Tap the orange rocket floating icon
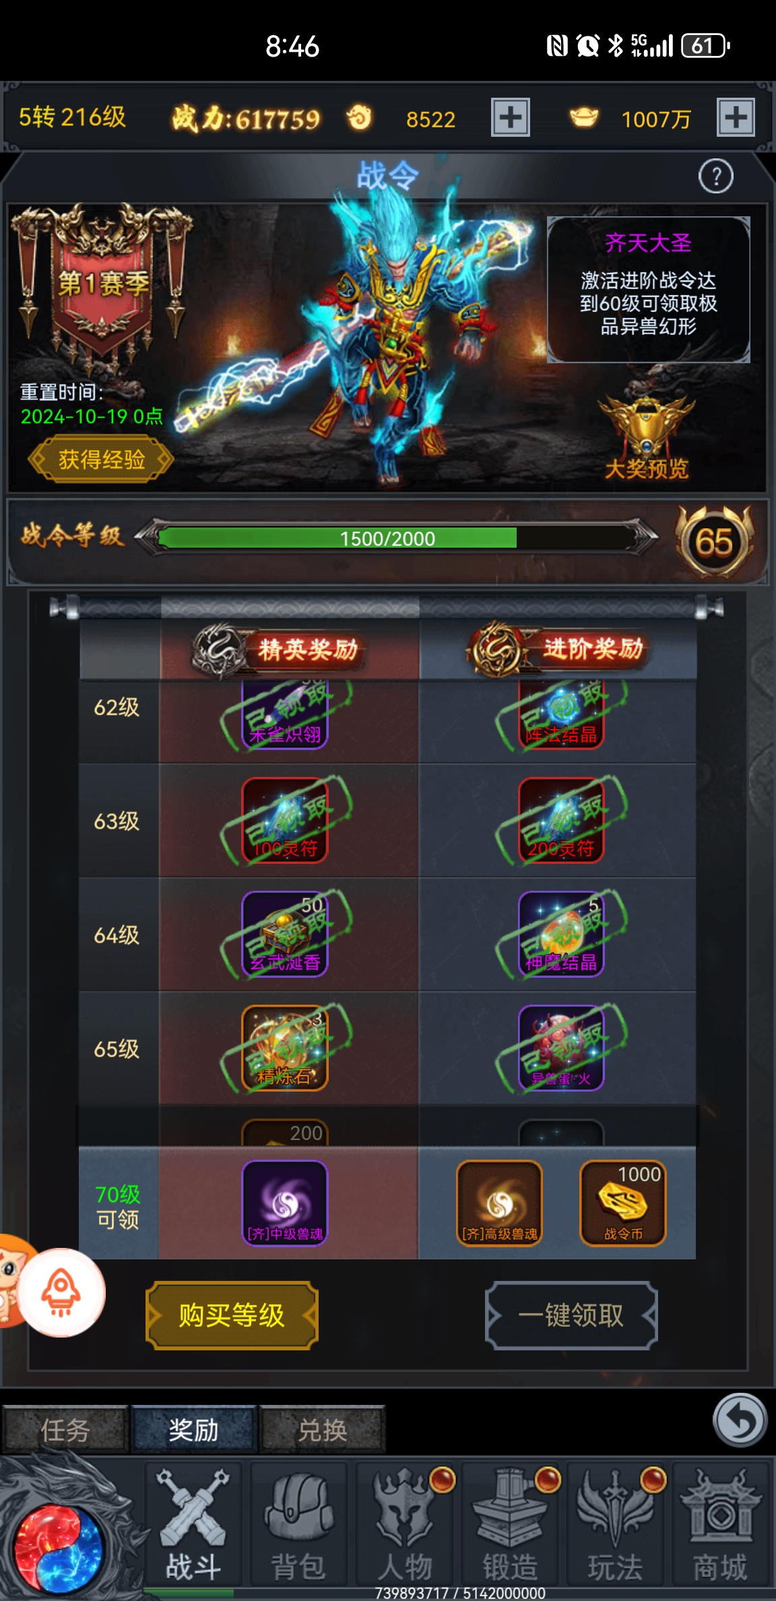 tap(61, 1292)
